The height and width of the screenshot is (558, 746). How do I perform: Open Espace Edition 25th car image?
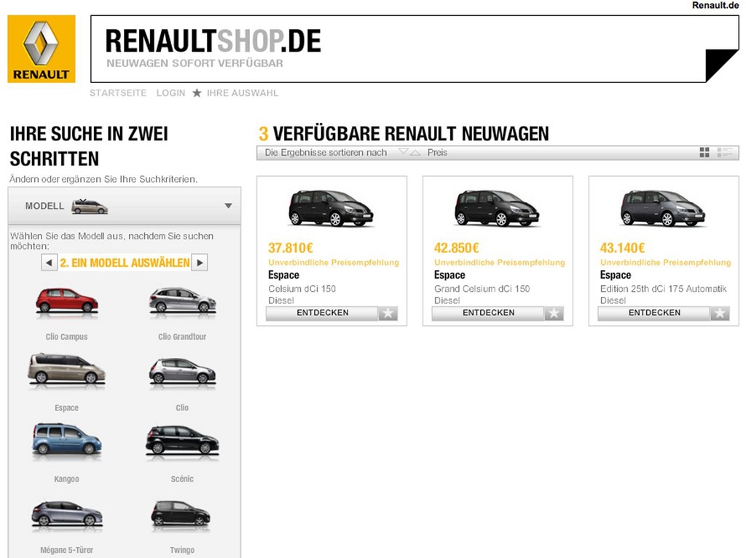pyautogui.click(x=663, y=208)
